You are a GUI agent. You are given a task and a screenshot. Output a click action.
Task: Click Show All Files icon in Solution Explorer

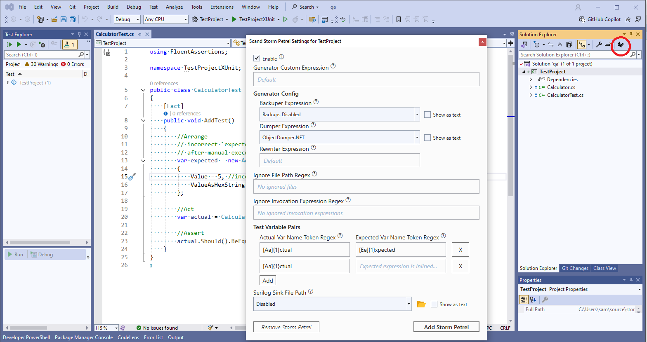[x=569, y=45]
